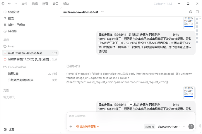Click the last message marker dot in the scroll rail
Viewport: 202px width, 134px height.
(197, 42)
